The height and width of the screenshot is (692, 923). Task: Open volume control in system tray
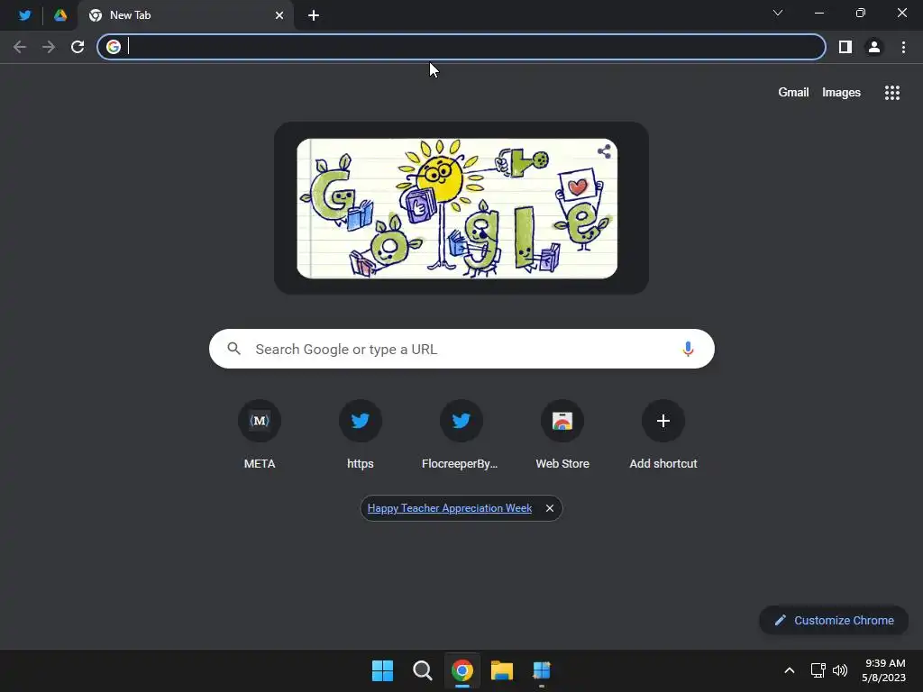tap(840, 670)
